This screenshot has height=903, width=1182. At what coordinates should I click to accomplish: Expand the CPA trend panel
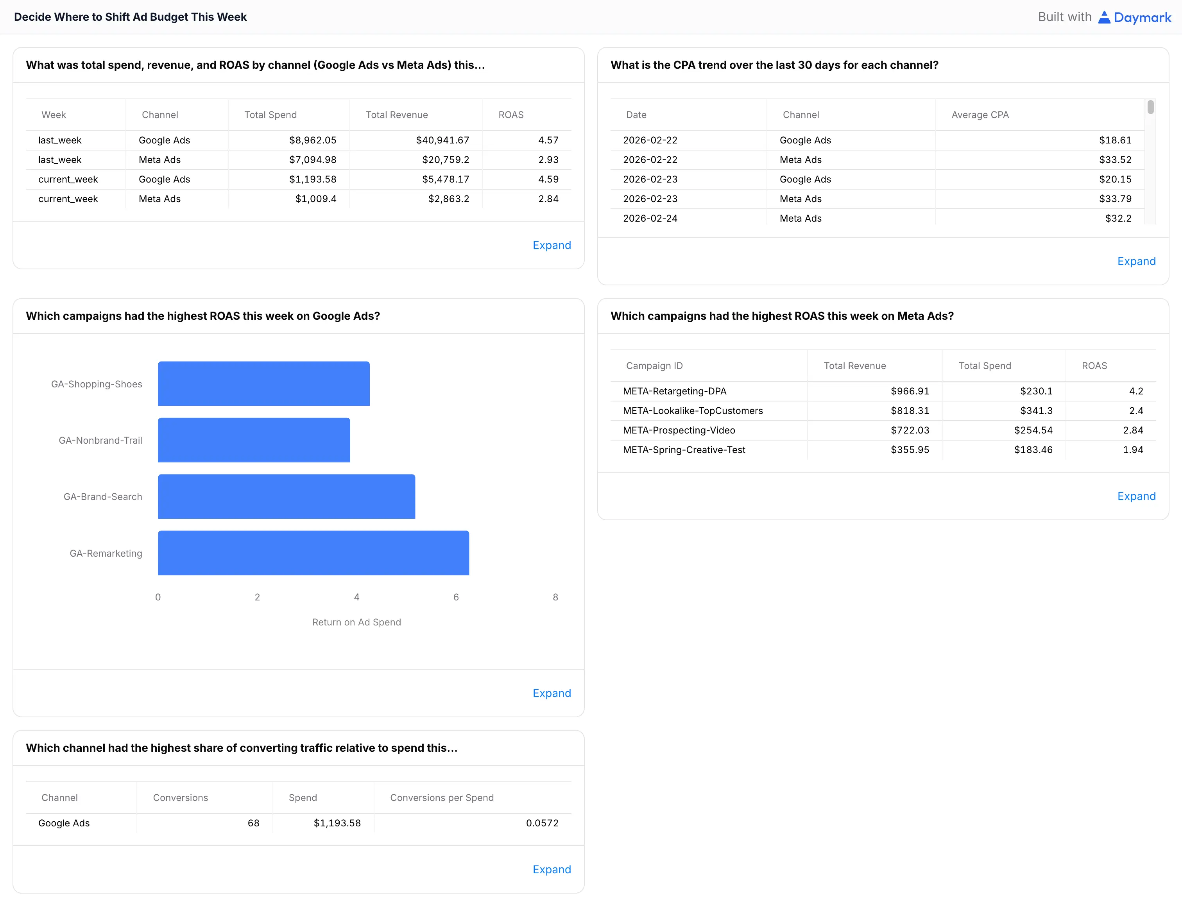(1136, 261)
